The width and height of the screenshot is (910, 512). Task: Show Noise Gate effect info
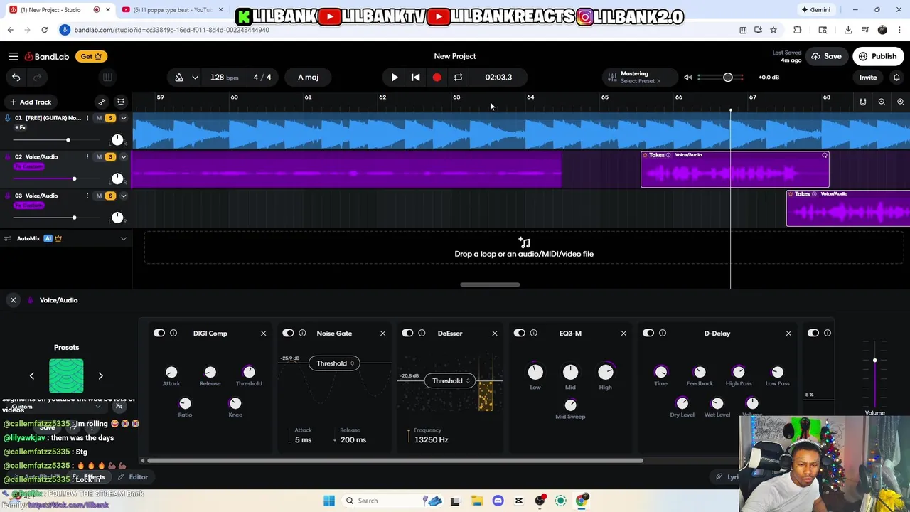[x=302, y=333]
